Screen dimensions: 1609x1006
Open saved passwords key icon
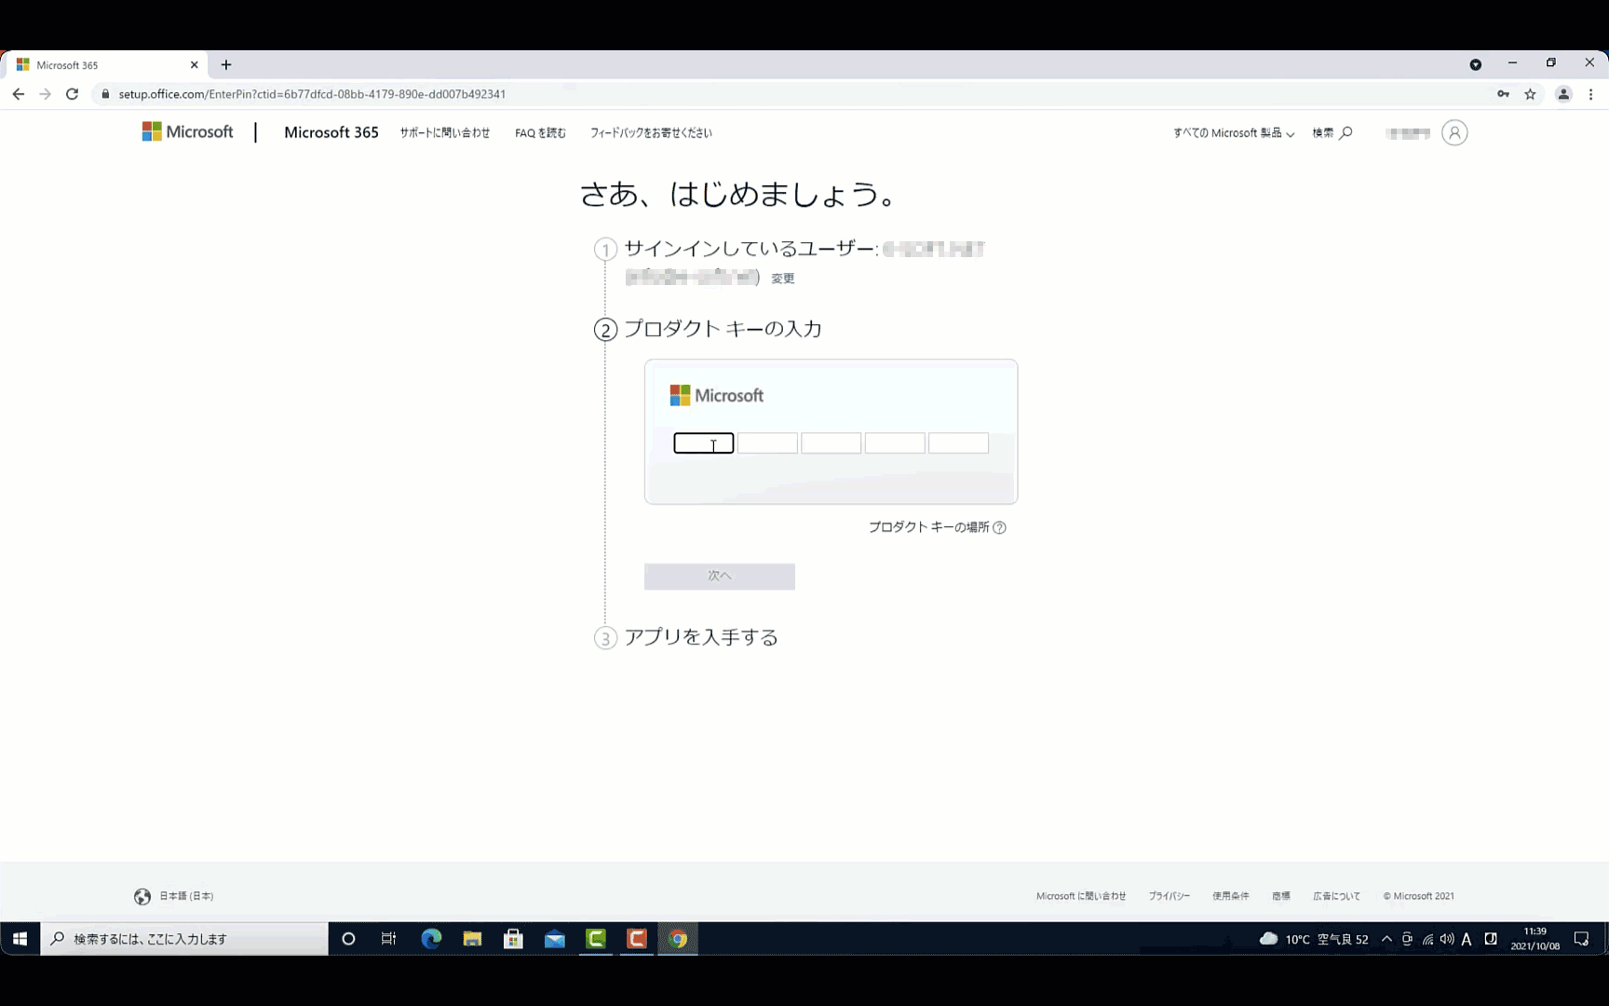coord(1503,94)
